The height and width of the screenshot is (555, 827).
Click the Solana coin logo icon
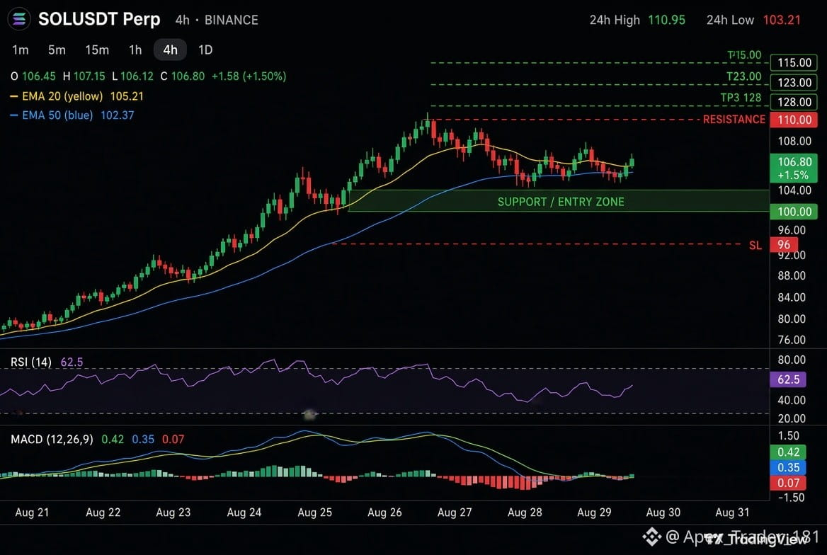click(19, 19)
